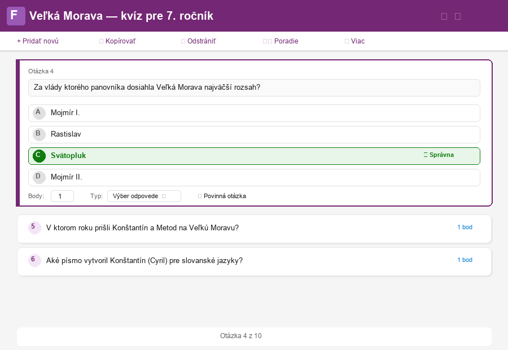Open the Typ dropdown Výber odpovede
The height and width of the screenshot is (350, 508).
click(x=144, y=196)
